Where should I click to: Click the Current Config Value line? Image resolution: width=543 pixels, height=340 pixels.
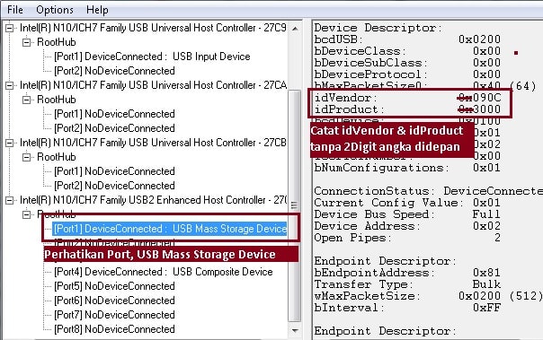click(x=407, y=203)
